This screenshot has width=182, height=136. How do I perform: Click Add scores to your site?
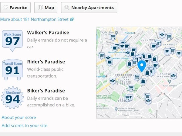pos(24,125)
